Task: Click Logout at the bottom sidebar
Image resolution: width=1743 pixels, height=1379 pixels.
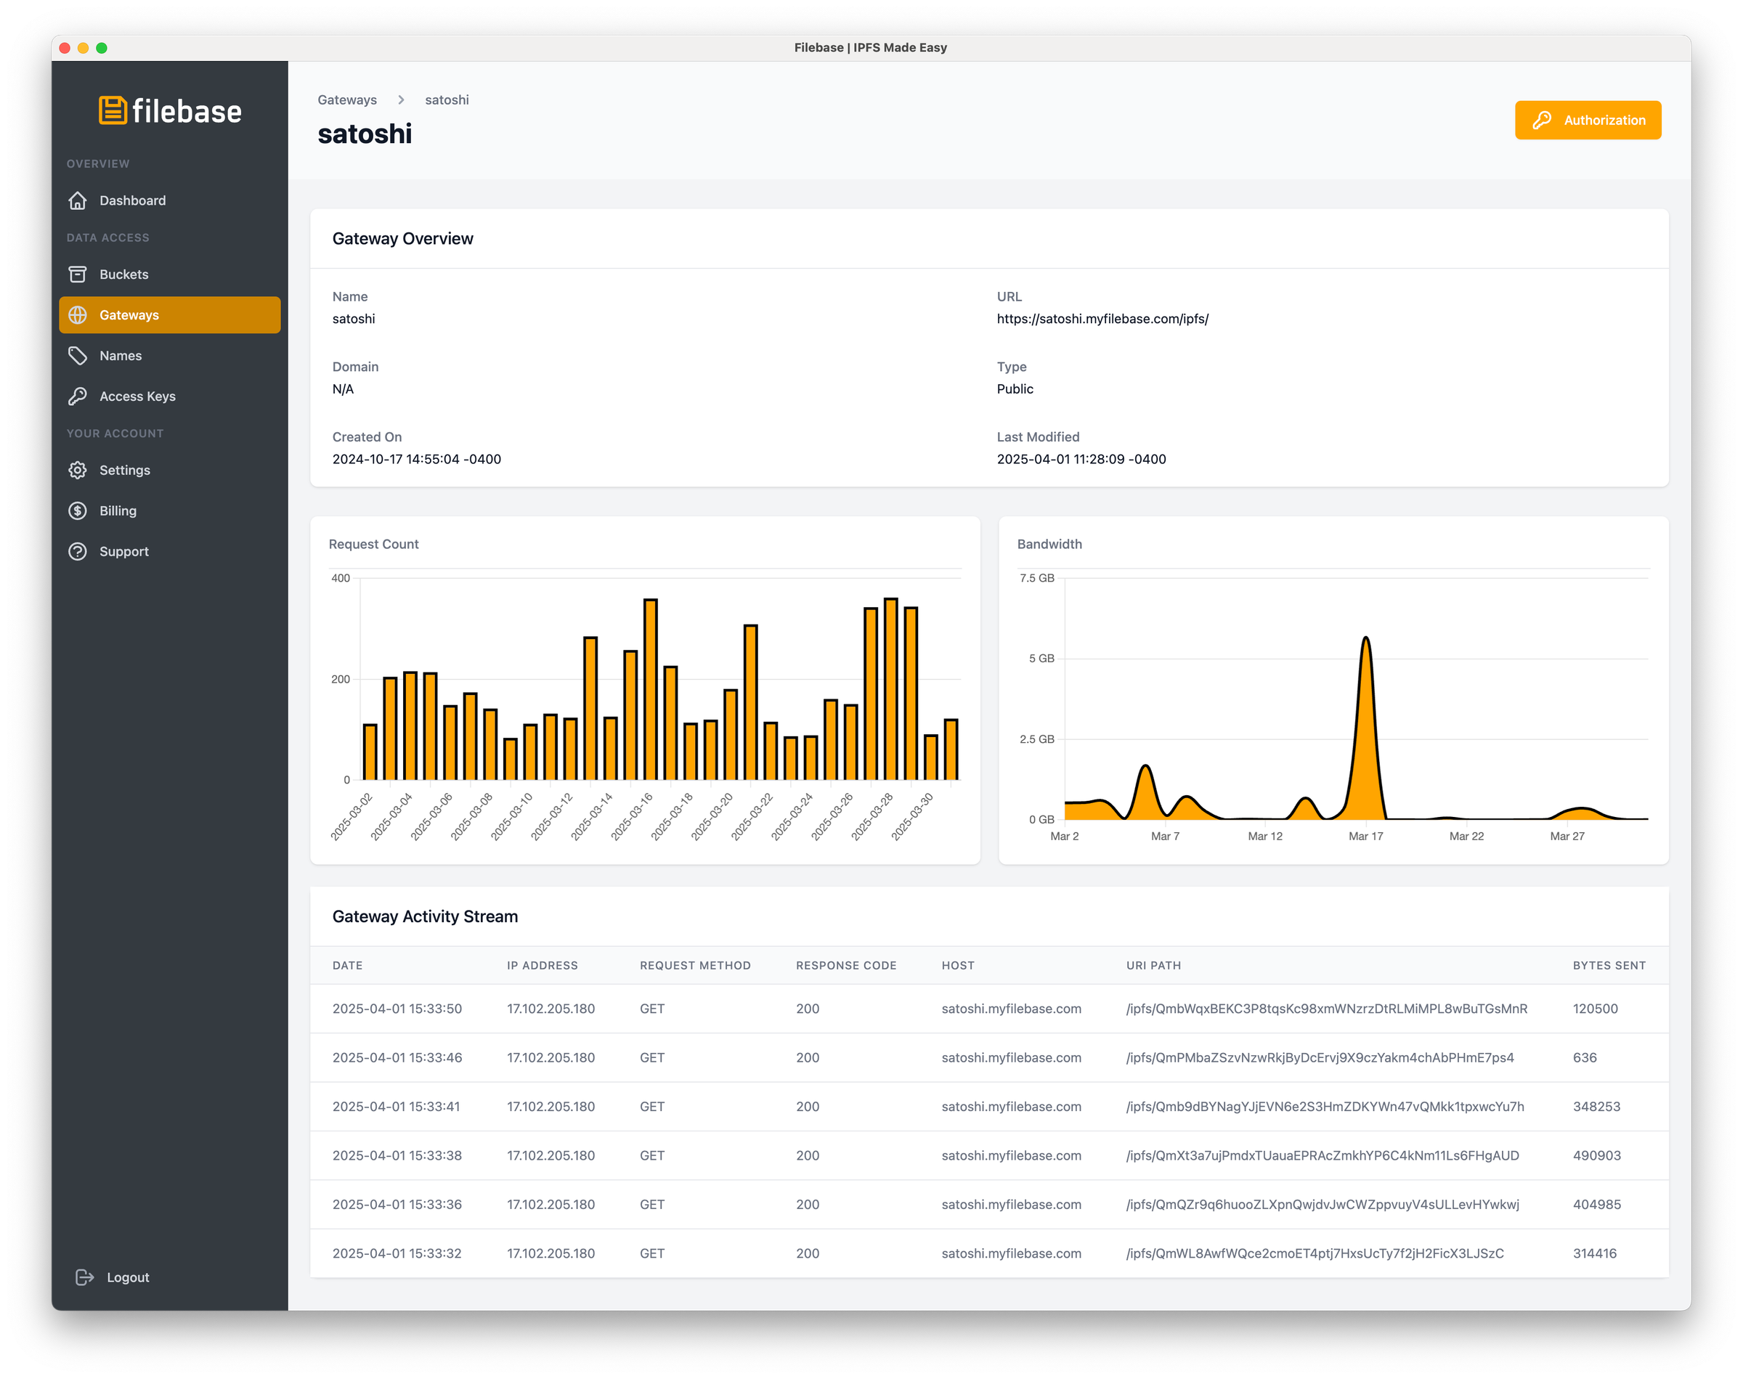Action: tap(127, 1277)
